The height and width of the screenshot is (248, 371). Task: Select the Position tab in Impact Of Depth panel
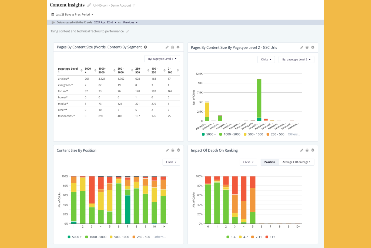270,162
